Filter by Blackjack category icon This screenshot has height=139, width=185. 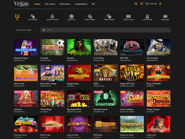tap(33, 16)
